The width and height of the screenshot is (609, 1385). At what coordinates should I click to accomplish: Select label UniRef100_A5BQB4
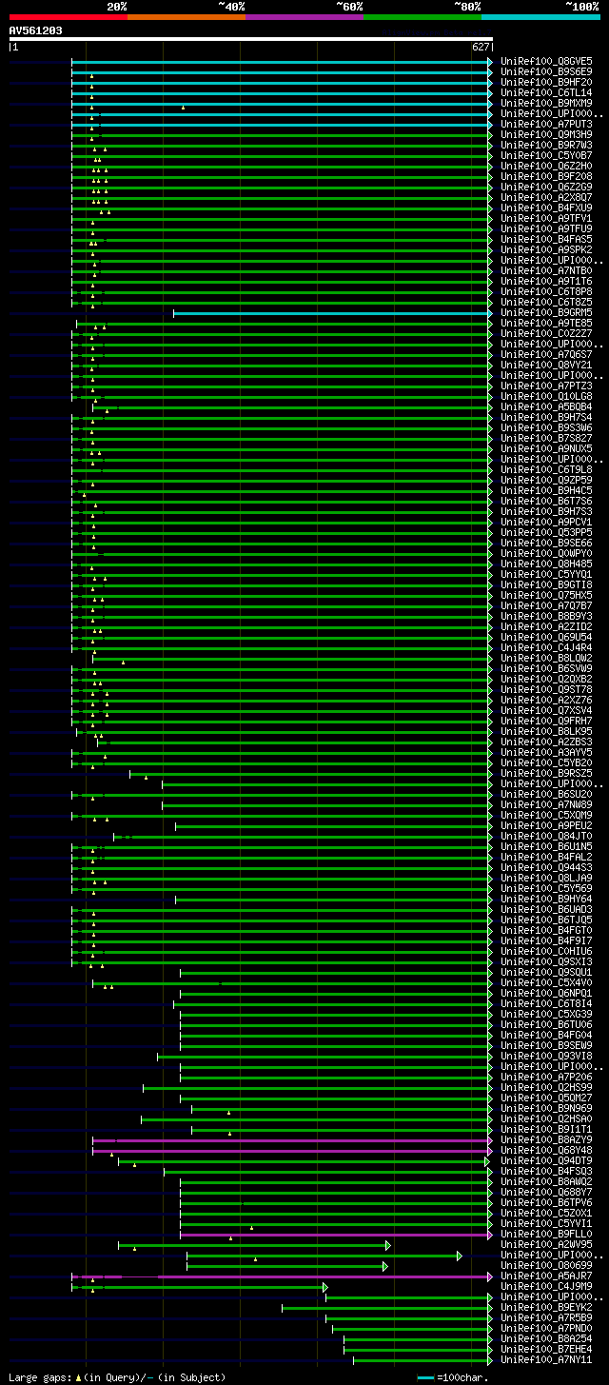546,406
